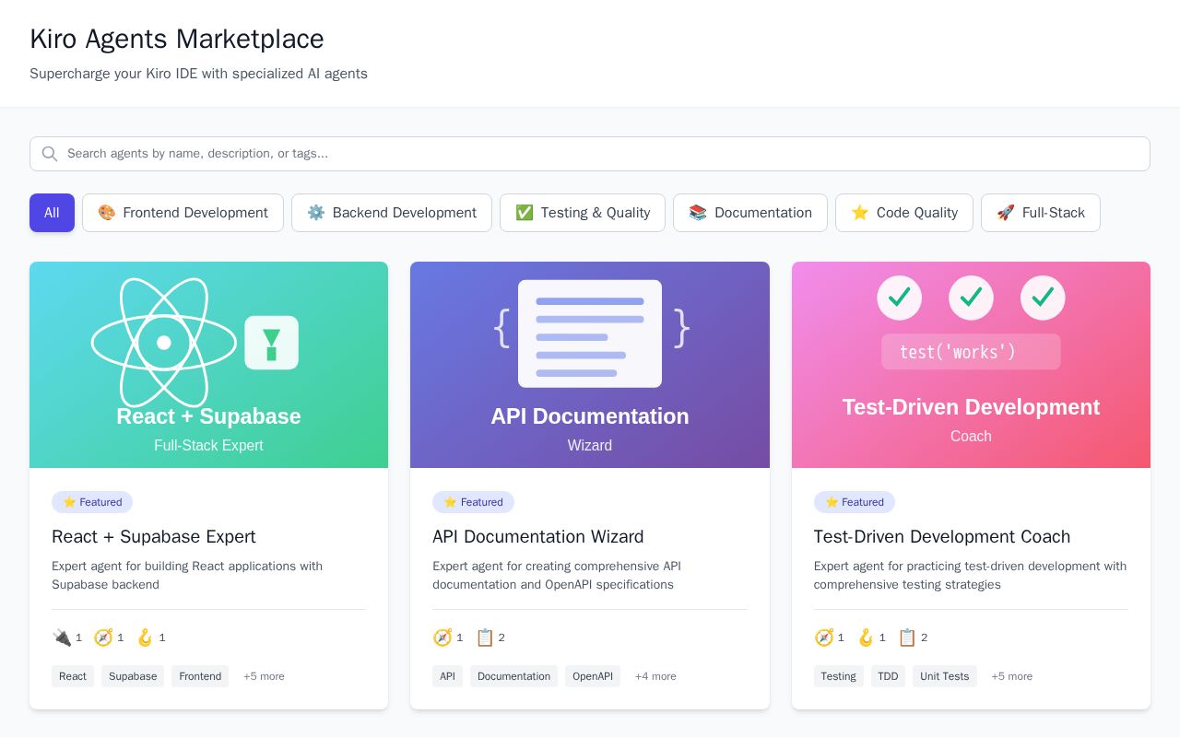Click the test('works') code snippet
Image resolution: width=1180 pixels, height=737 pixels.
(x=971, y=352)
